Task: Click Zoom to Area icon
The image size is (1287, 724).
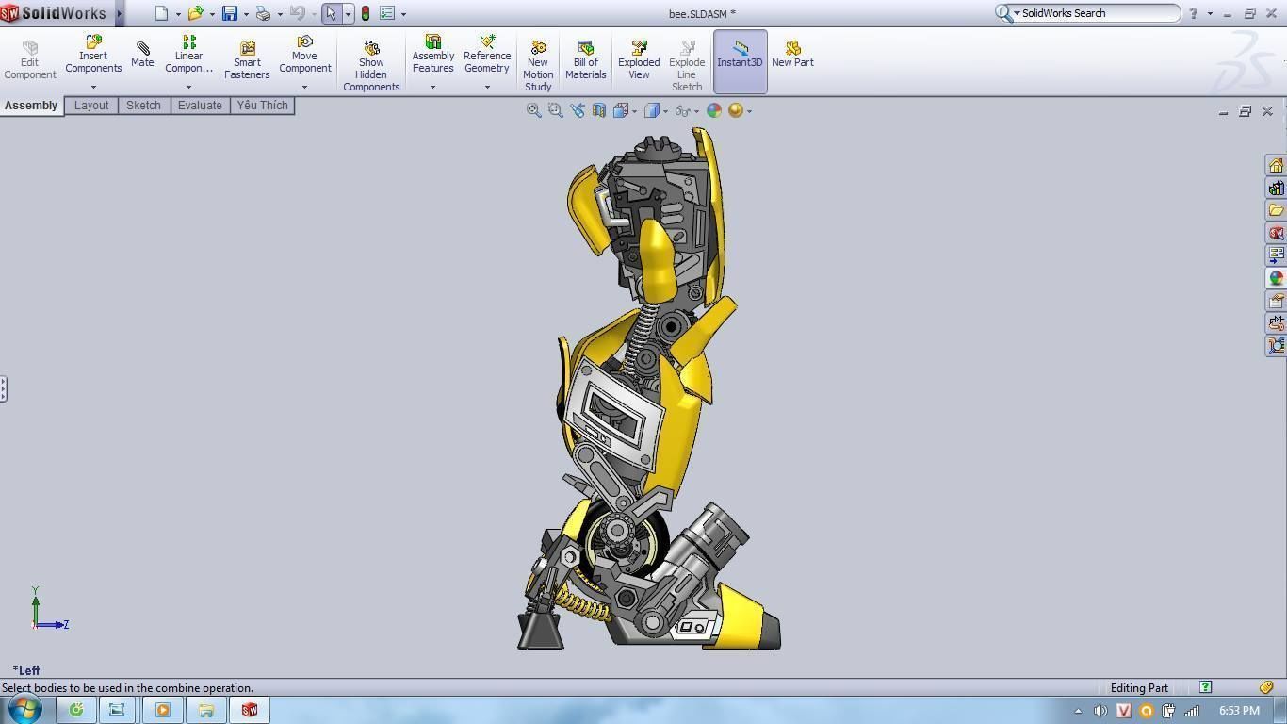Action: pos(555,110)
